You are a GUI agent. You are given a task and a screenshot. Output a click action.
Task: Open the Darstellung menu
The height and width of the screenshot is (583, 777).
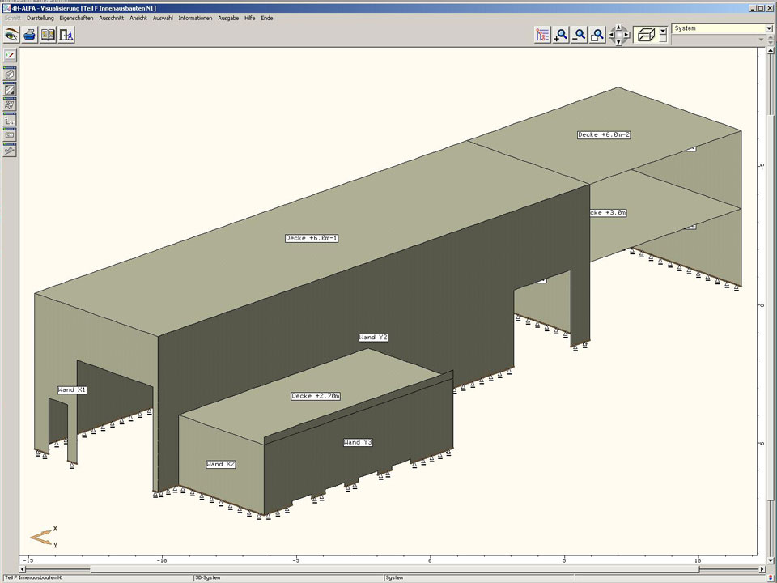pyautogui.click(x=40, y=18)
